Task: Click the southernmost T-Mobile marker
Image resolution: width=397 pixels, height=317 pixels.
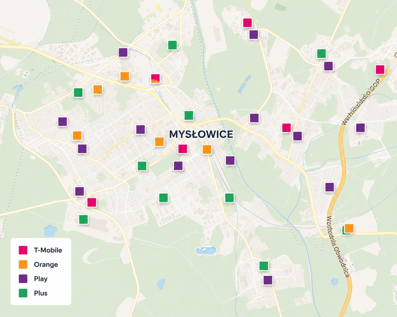Action: click(92, 202)
